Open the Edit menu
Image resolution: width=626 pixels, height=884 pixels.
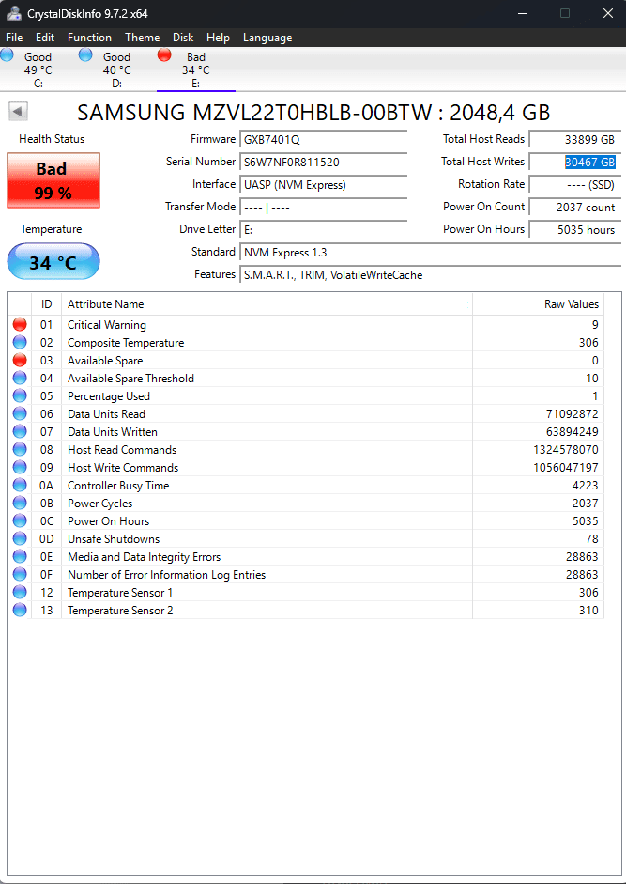point(45,38)
